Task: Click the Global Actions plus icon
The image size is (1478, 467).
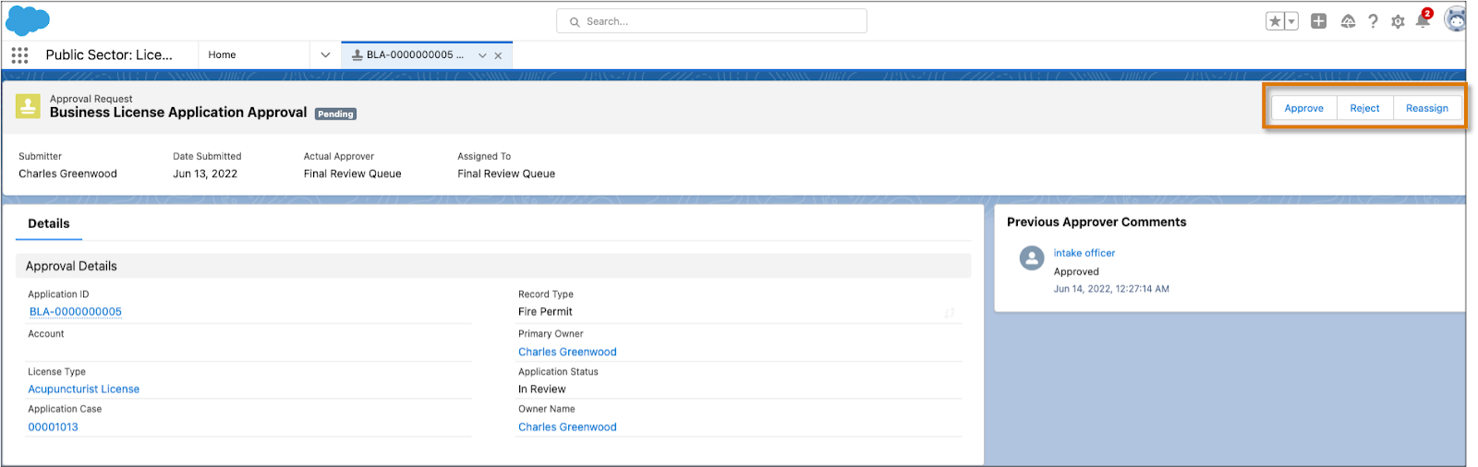Action: [1318, 21]
